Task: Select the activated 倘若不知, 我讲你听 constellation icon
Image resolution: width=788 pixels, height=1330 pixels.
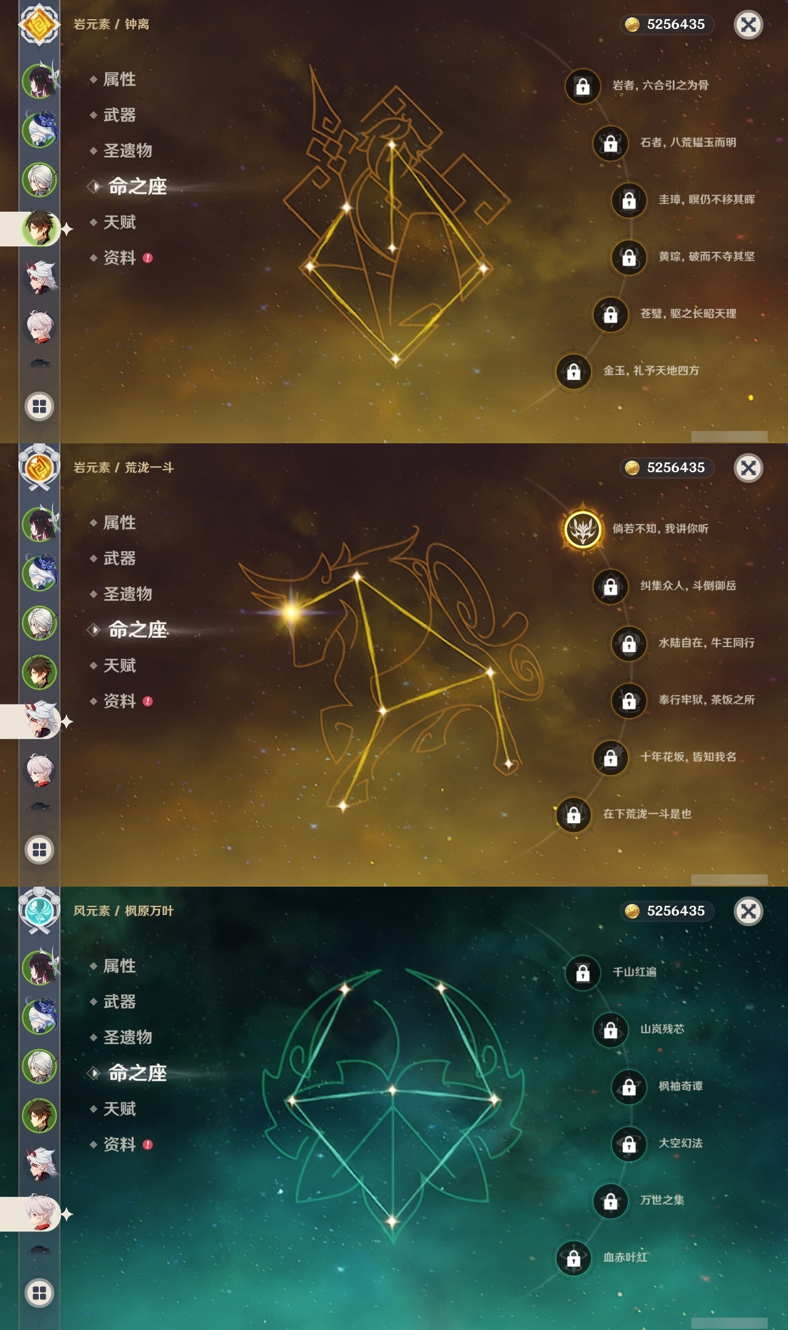Action: [582, 530]
